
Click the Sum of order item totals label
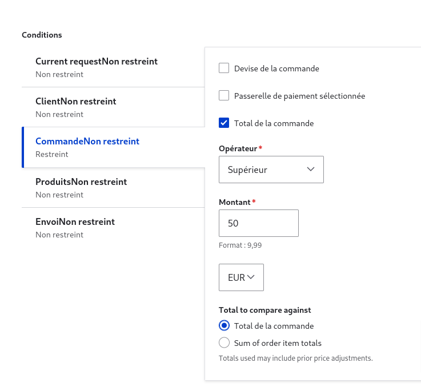click(x=278, y=343)
